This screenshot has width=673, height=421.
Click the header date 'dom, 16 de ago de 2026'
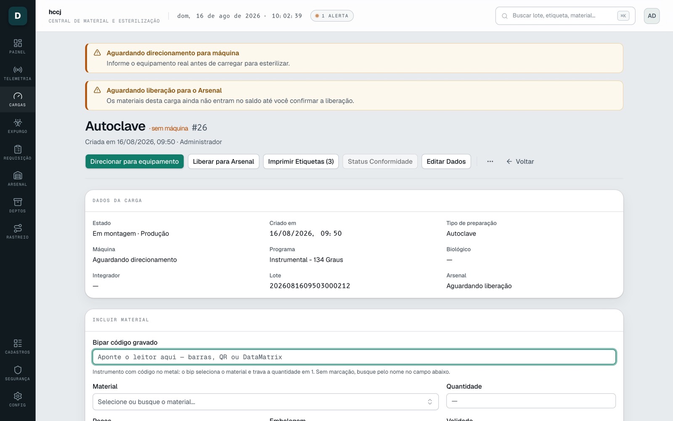(x=219, y=16)
